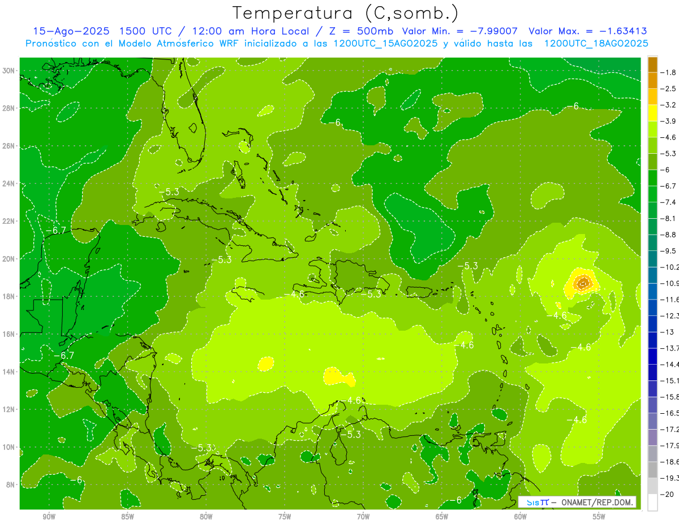
Task: Click the legend label '-8.8'
Action: pyautogui.click(x=668, y=235)
